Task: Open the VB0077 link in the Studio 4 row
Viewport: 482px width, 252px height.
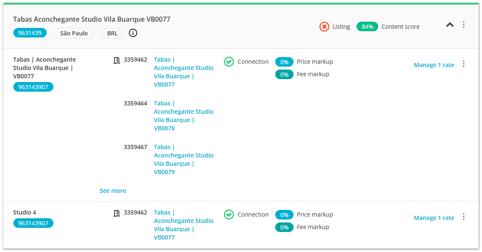Action: [183, 225]
